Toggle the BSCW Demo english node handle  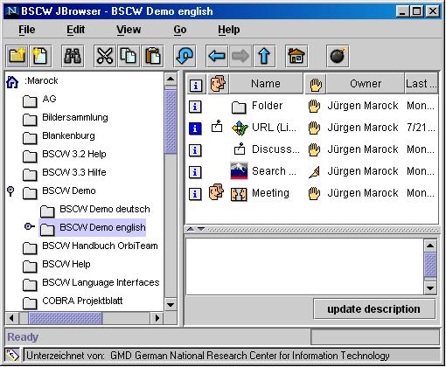coord(30,226)
